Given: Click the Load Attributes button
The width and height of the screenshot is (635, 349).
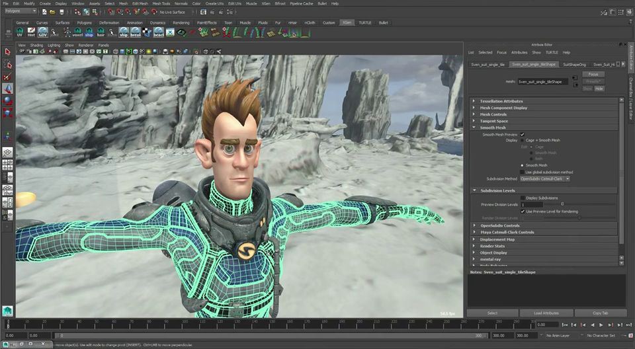Looking at the screenshot, I should click(x=546, y=313).
